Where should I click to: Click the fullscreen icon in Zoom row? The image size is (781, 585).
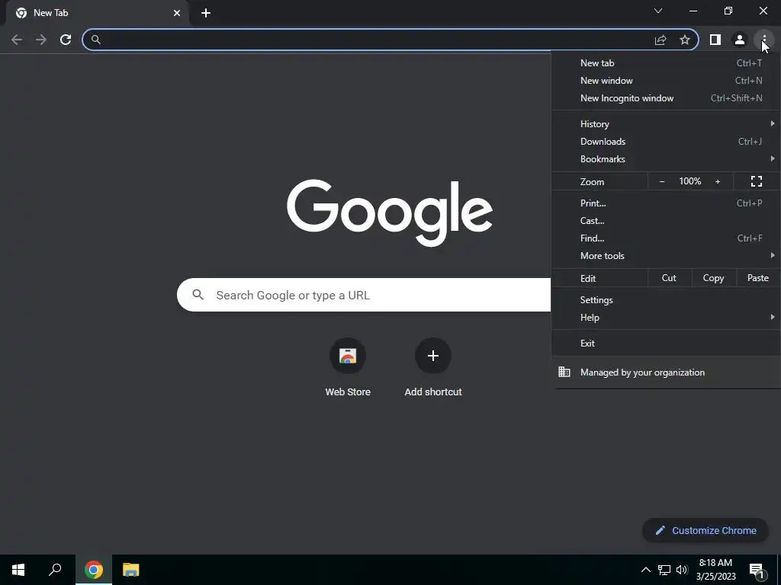(756, 181)
